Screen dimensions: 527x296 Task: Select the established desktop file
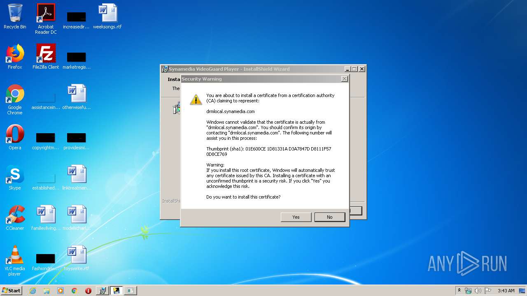[x=46, y=181]
